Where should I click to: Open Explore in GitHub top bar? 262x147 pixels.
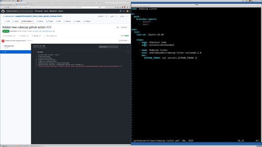(61, 11)
